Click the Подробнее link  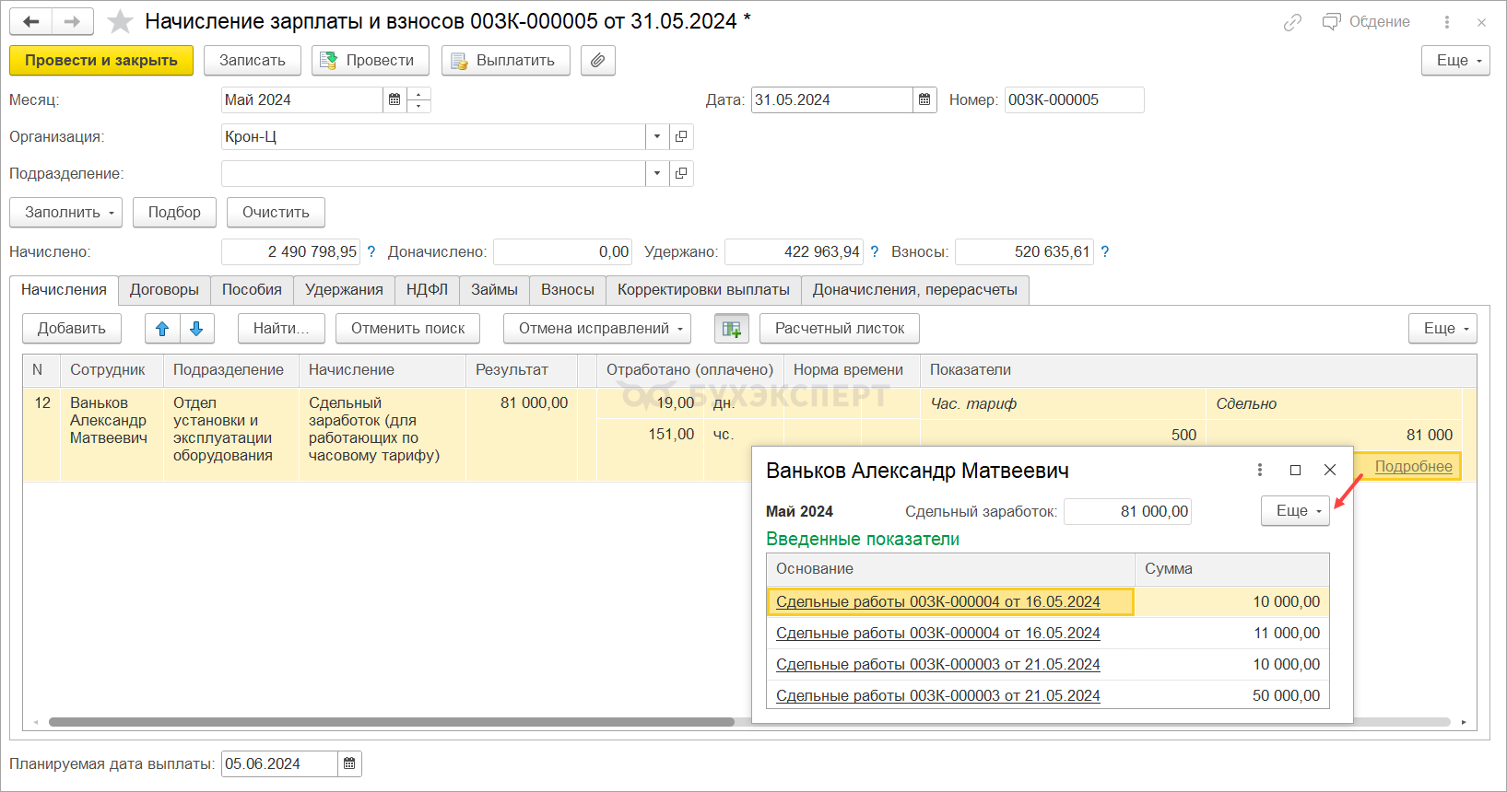(x=1413, y=466)
